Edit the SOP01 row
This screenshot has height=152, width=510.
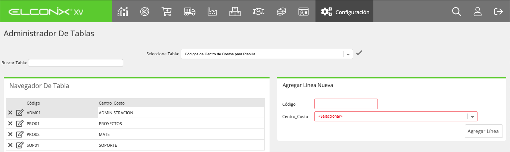click(x=20, y=145)
